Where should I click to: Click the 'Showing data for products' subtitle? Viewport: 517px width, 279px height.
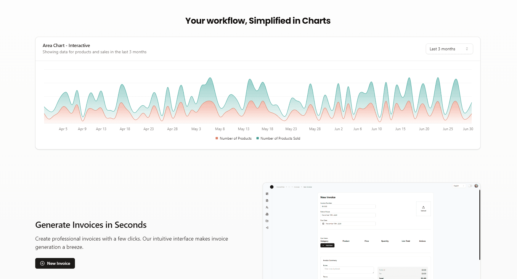[x=94, y=52]
